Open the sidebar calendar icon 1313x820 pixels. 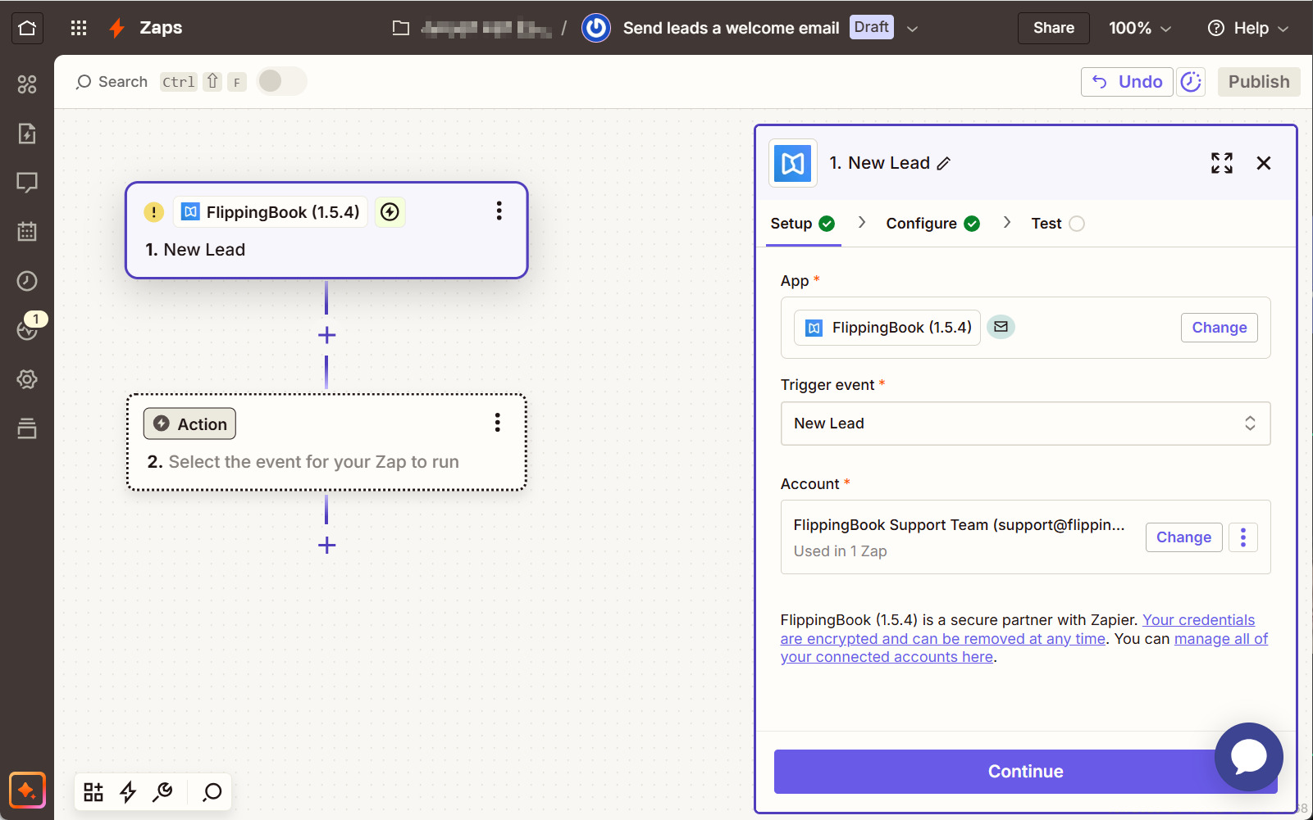coord(27,232)
